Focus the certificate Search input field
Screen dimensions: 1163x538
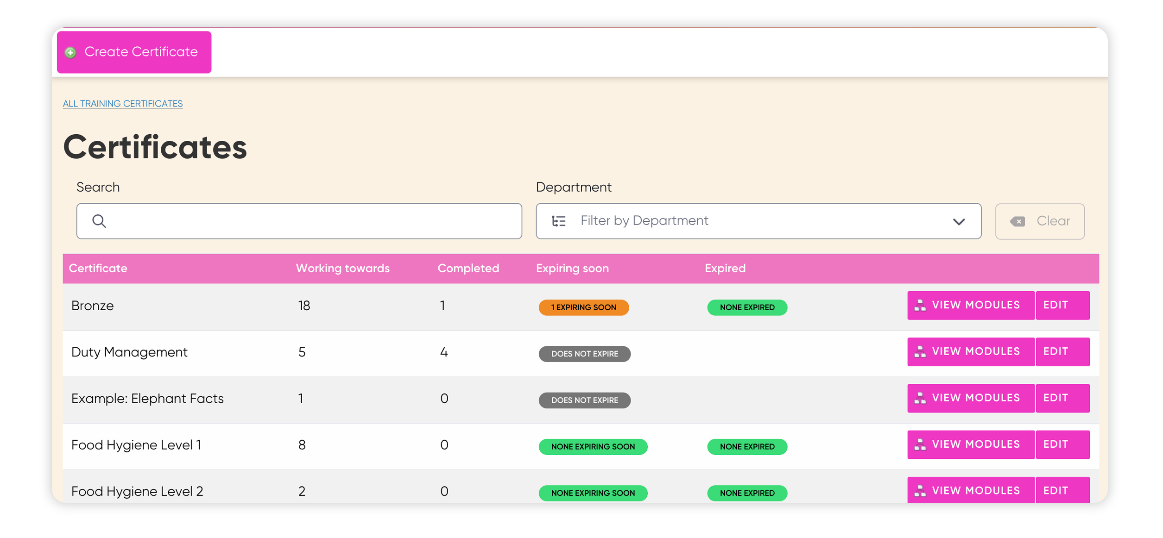(299, 221)
